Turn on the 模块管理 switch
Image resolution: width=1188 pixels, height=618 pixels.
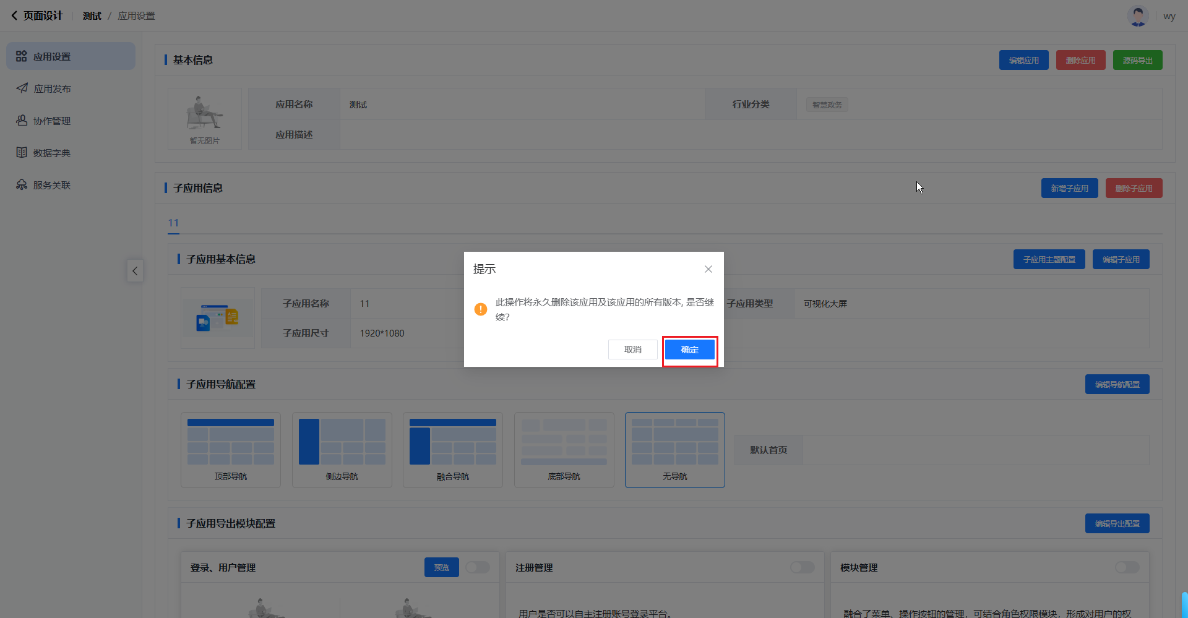[1127, 567]
